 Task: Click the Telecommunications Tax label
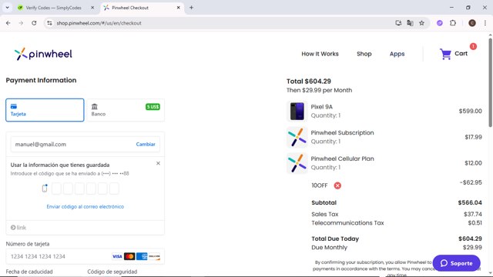pos(347,223)
